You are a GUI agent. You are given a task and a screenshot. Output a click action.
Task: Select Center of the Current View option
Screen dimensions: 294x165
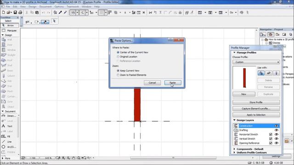(x=132, y=52)
